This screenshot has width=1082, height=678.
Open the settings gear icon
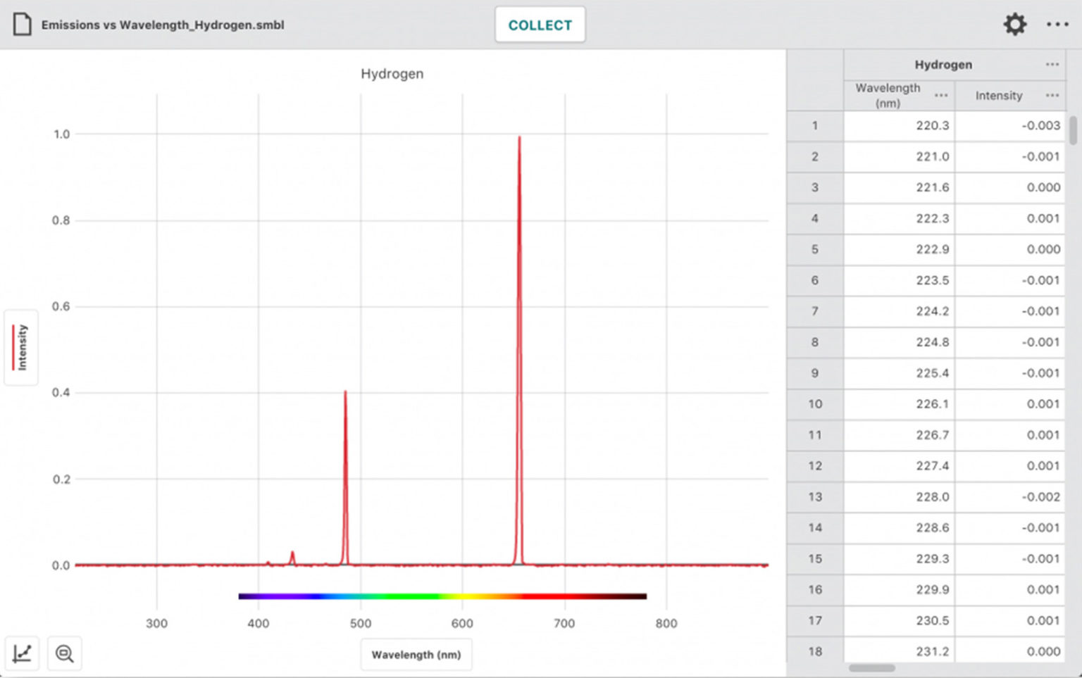pyautogui.click(x=1015, y=24)
